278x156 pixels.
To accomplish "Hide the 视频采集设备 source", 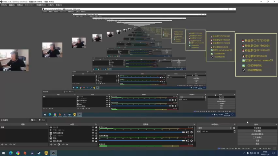I will coord(93,133).
